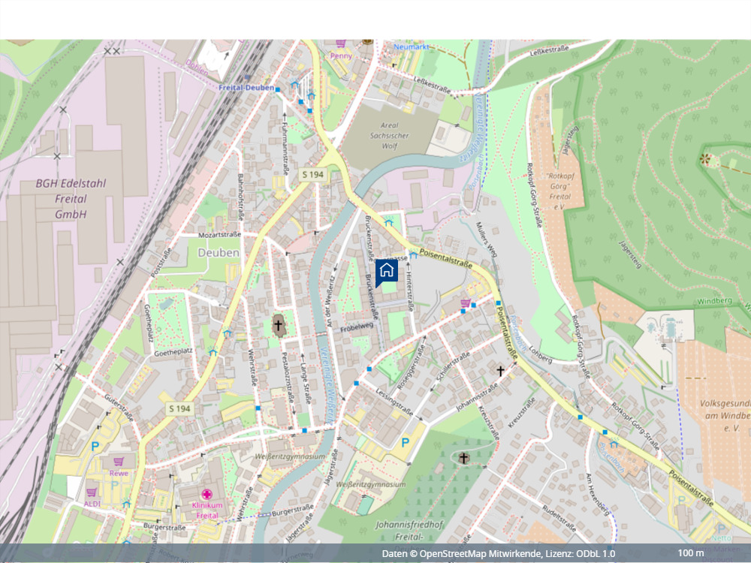Click the S 194 road shield near Fuhrmannstraße

[x=312, y=174]
